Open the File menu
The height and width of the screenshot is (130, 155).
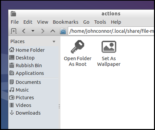(15, 22)
